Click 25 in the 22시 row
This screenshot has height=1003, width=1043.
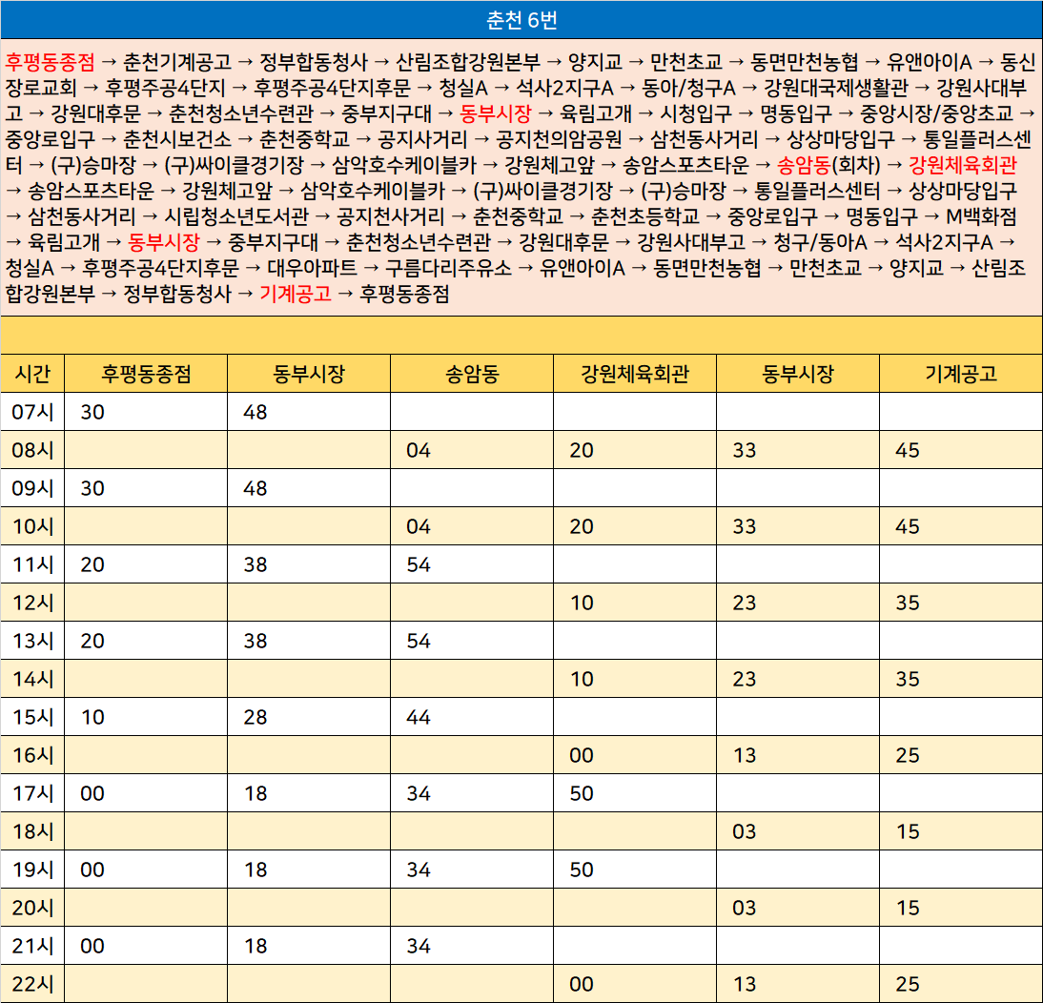tap(908, 984)
